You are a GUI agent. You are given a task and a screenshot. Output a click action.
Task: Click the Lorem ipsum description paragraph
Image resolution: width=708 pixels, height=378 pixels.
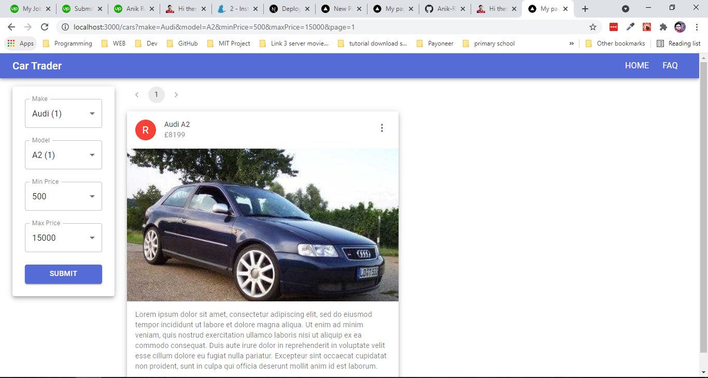click(x=262, y=340)
